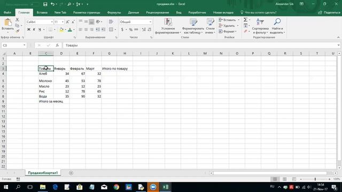Click the Undo arrow in quick access toolbar

(52, 4)
